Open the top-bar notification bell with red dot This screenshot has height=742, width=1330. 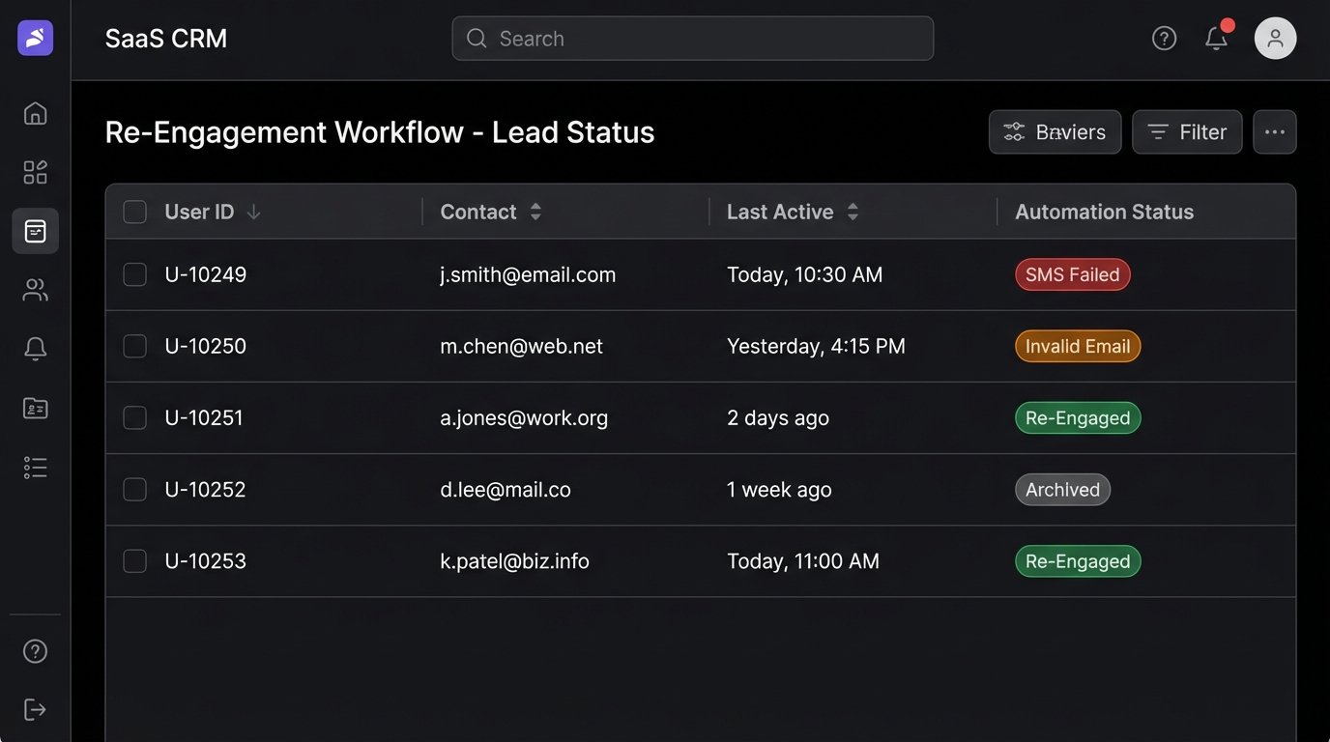point(1216,38)
